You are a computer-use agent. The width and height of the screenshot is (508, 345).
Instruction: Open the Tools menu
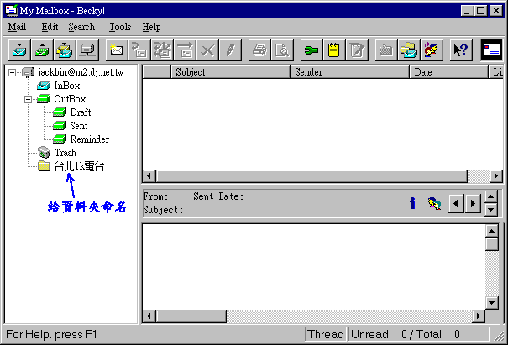pyautogui.click(x=120, y=27)
